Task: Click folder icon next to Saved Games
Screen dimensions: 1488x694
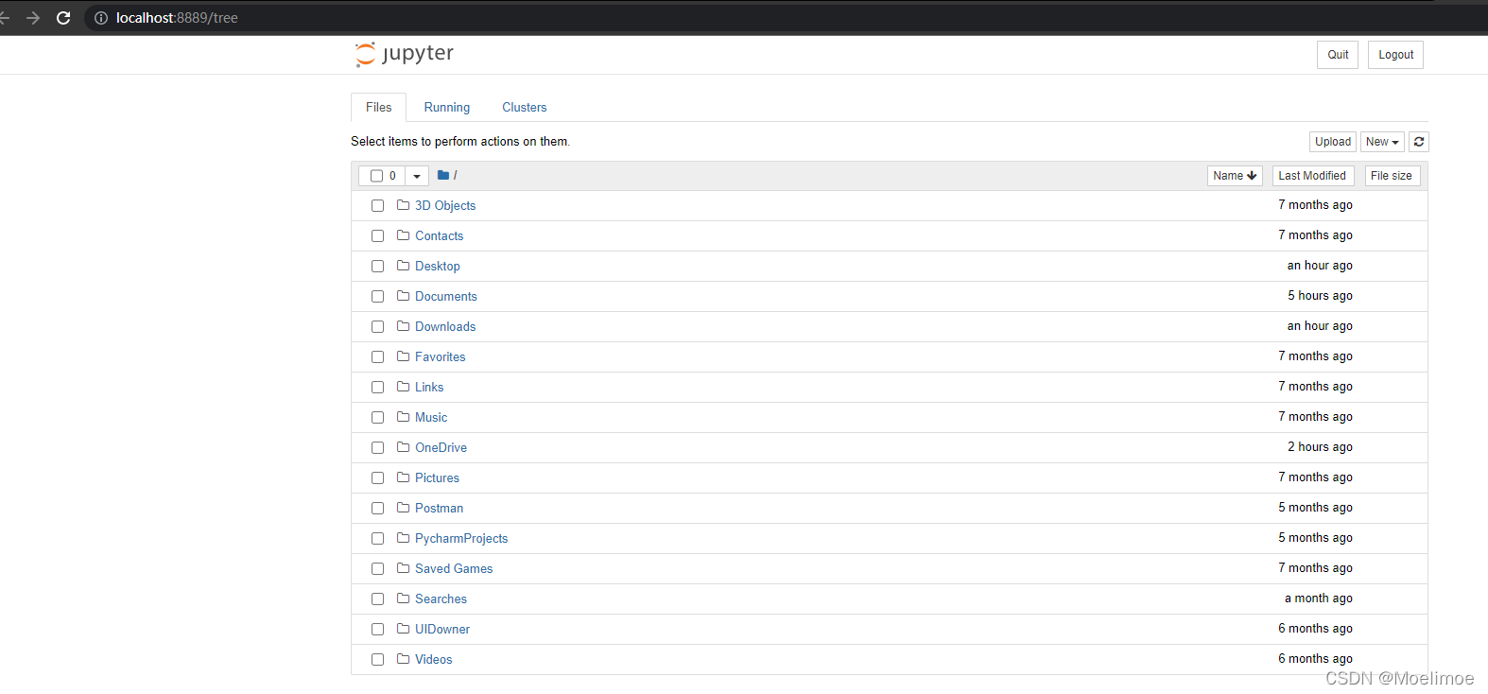Action: click(x=403, y=568)
